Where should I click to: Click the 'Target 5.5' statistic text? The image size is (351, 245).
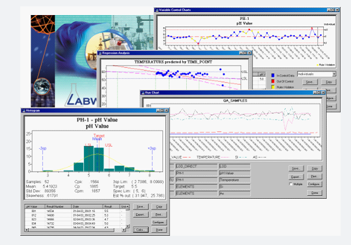tap(125, 187)
